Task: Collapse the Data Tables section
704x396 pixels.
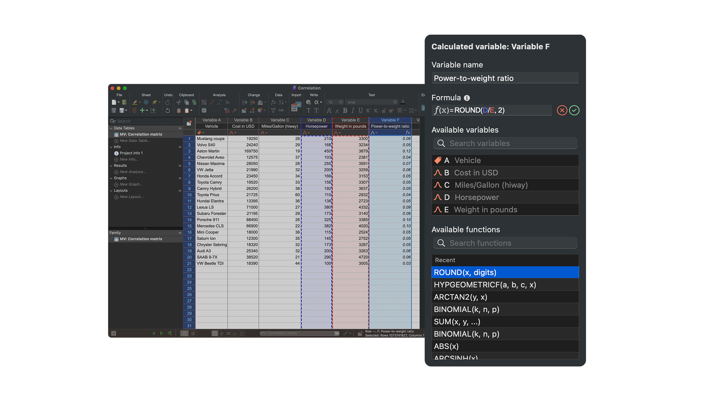Action: click(x=111, y=128)
